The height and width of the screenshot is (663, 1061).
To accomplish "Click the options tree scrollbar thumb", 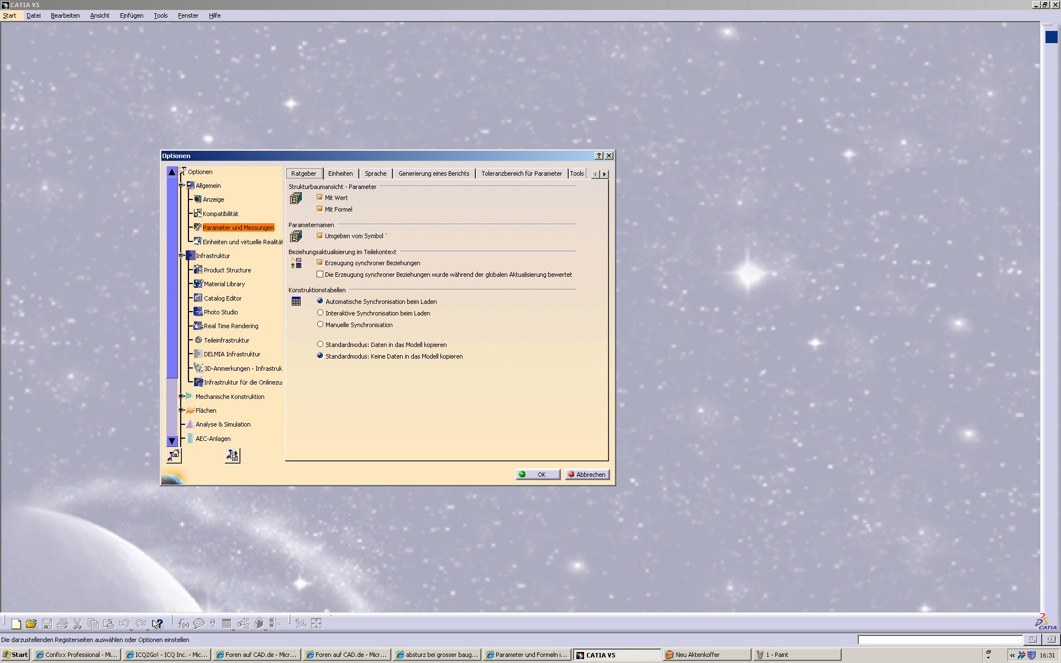I will click(x=172, y=278).
